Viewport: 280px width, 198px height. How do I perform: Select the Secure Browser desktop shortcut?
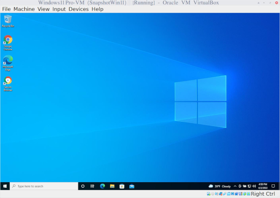point(8,82)
